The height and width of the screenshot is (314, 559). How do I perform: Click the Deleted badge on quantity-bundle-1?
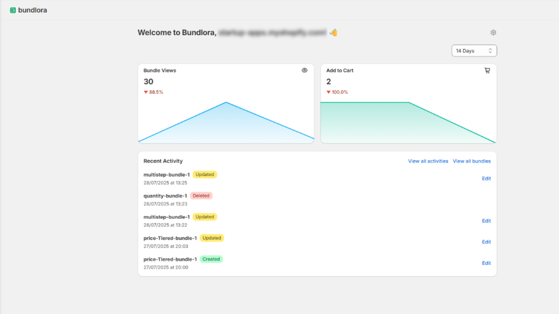(201, 196)
